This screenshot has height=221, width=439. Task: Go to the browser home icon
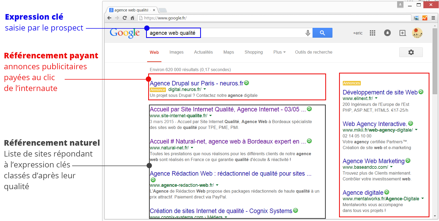point(132,18)
